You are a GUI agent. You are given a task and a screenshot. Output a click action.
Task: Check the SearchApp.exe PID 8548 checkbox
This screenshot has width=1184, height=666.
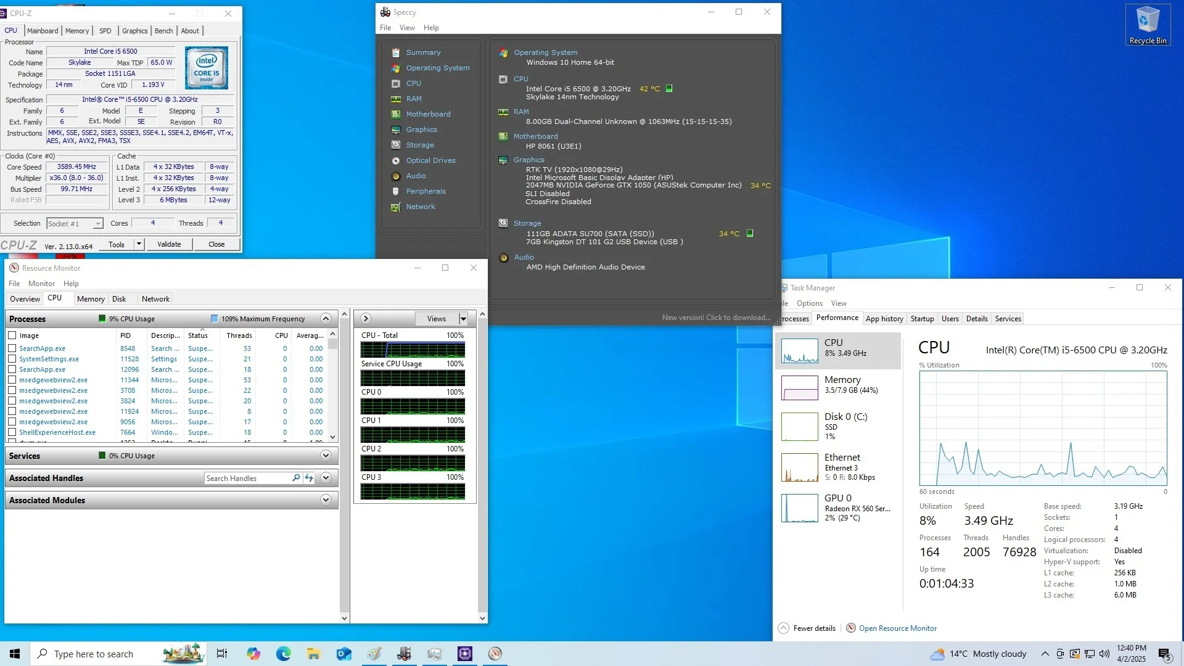tap(12, 348)
